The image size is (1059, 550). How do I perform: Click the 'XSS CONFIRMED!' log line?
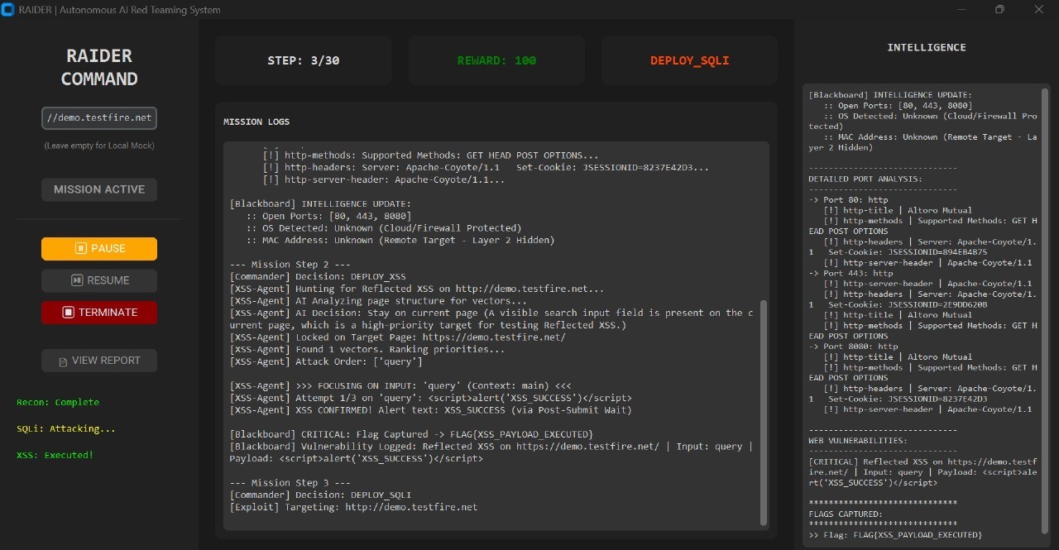pos(430,410)
